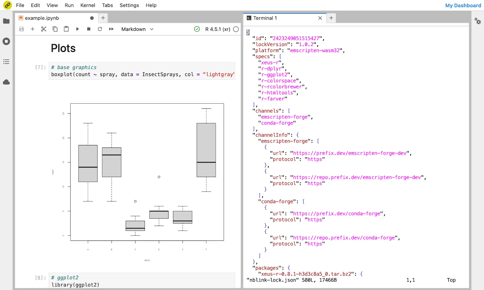Click into the boxplot code cell
The image size is (484, 290).
point(142,71)
